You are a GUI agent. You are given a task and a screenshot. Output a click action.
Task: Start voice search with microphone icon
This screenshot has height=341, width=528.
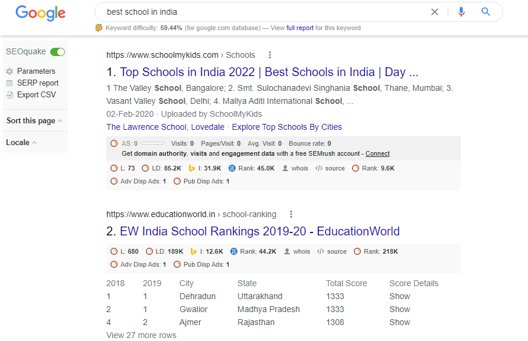coord(461,12)
